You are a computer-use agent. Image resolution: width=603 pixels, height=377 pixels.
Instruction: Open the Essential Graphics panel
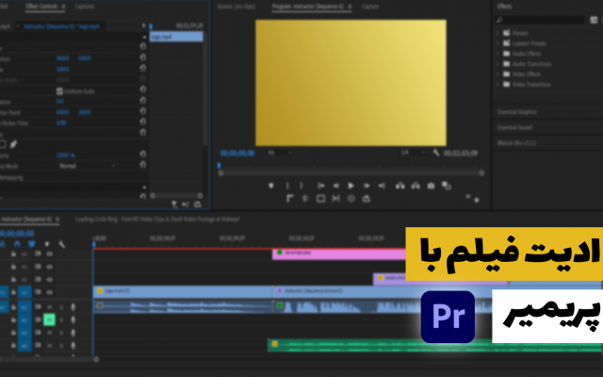[x=517, y=112]
